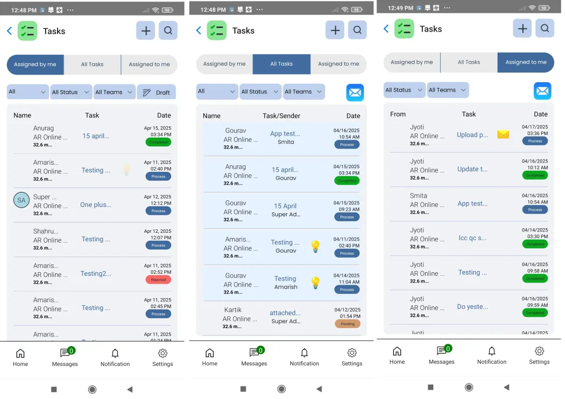Open the Draft button on left screen

[157, 93]
